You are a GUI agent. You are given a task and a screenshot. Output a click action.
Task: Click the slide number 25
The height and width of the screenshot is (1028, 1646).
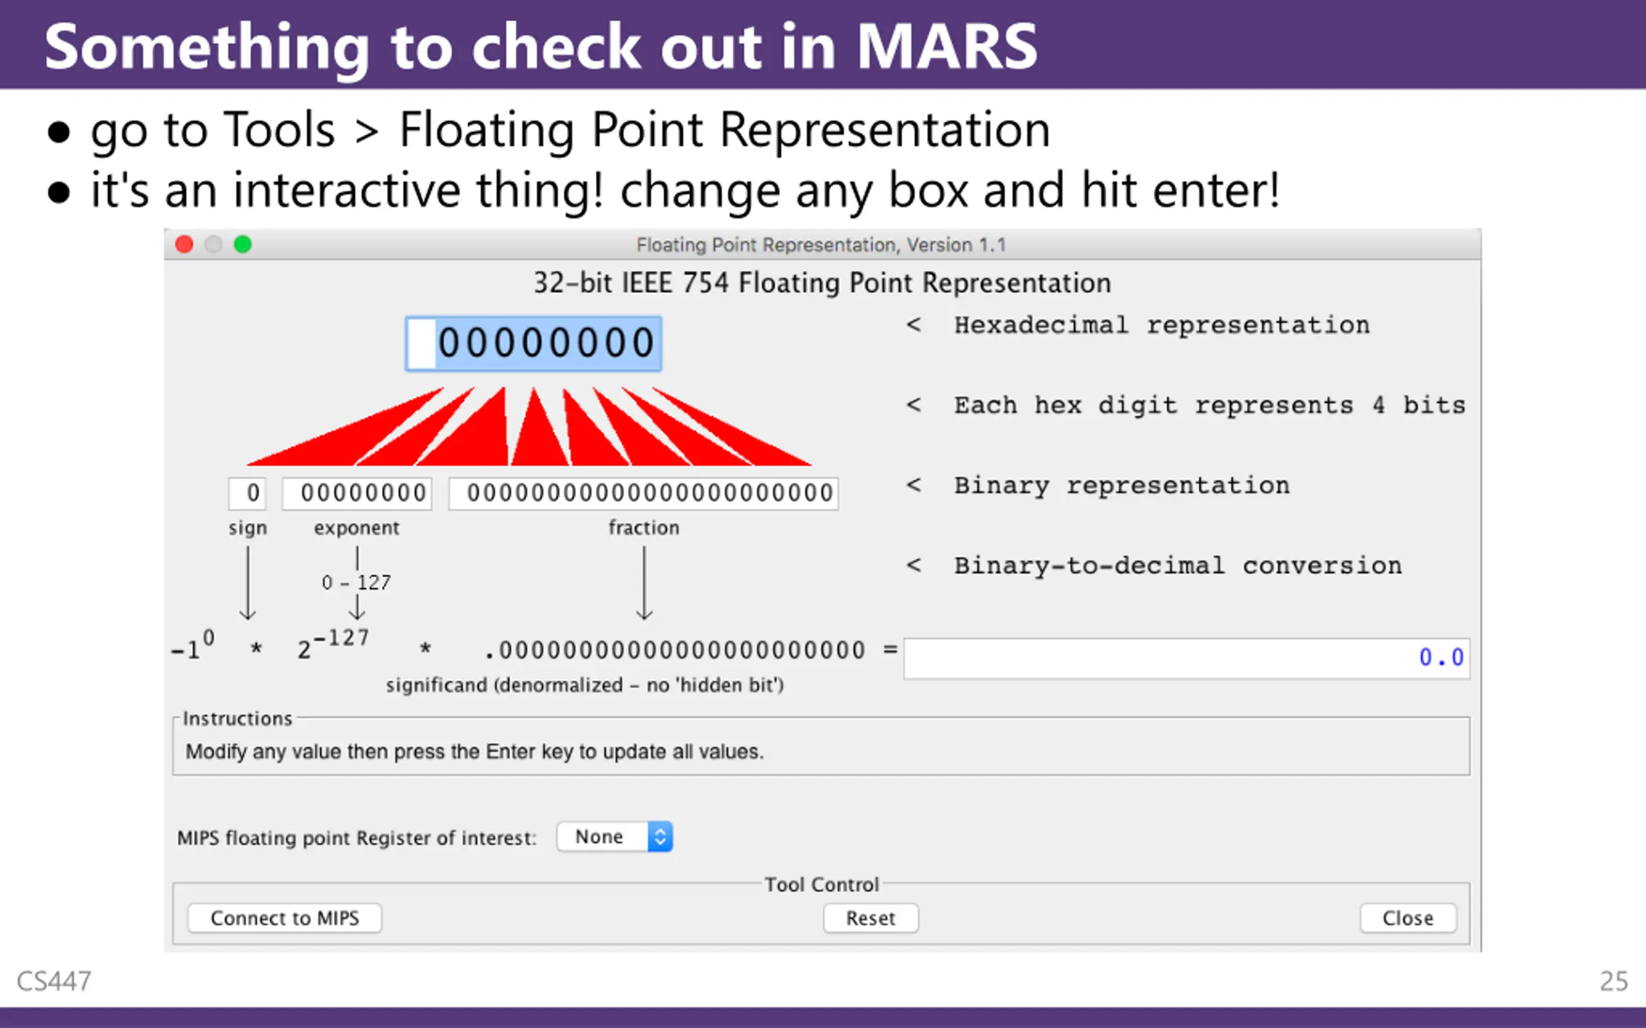pyautogui.click(x=1613, y=982)
